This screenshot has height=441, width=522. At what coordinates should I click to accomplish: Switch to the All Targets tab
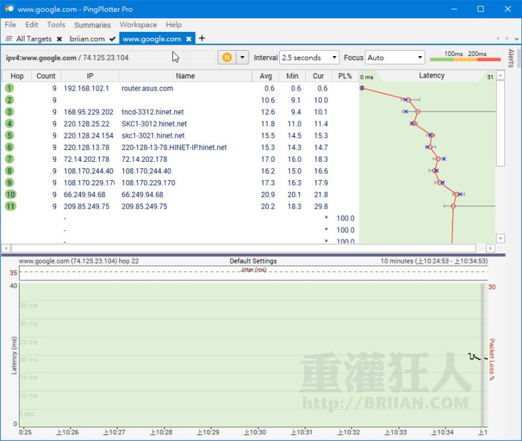tap(34, 39)
